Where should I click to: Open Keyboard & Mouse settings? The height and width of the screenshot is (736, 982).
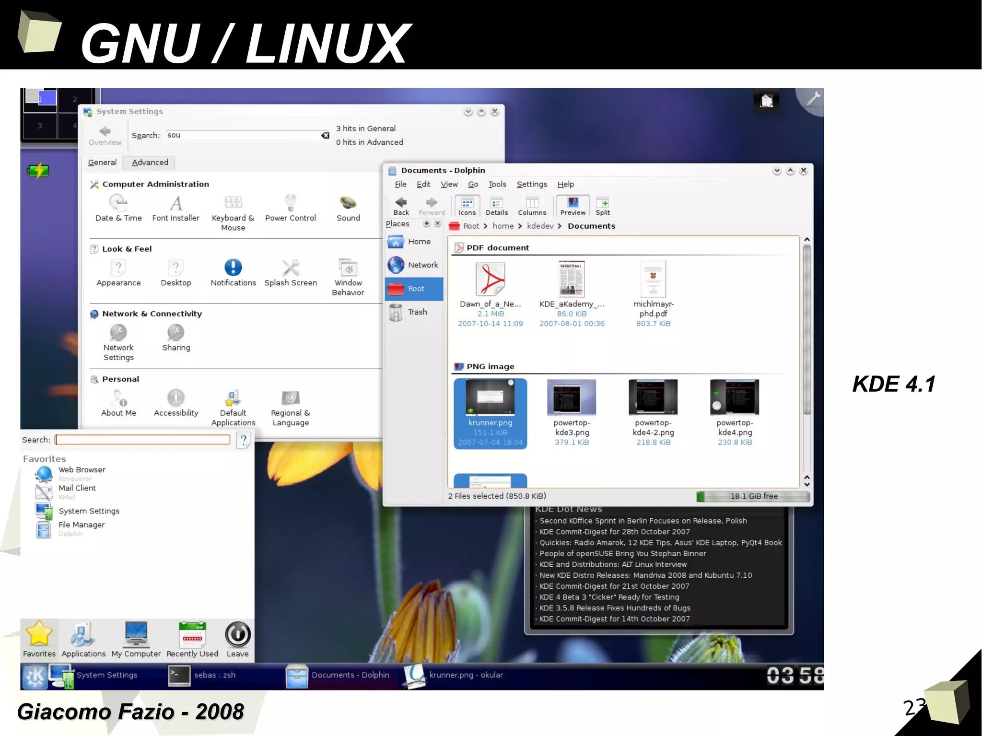click(233, 212)
